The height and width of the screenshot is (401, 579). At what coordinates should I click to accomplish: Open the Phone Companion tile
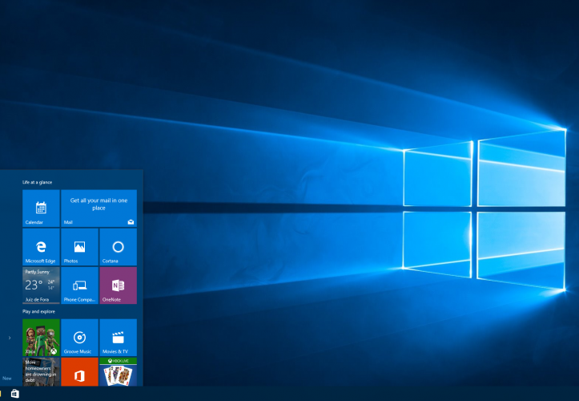79,286
